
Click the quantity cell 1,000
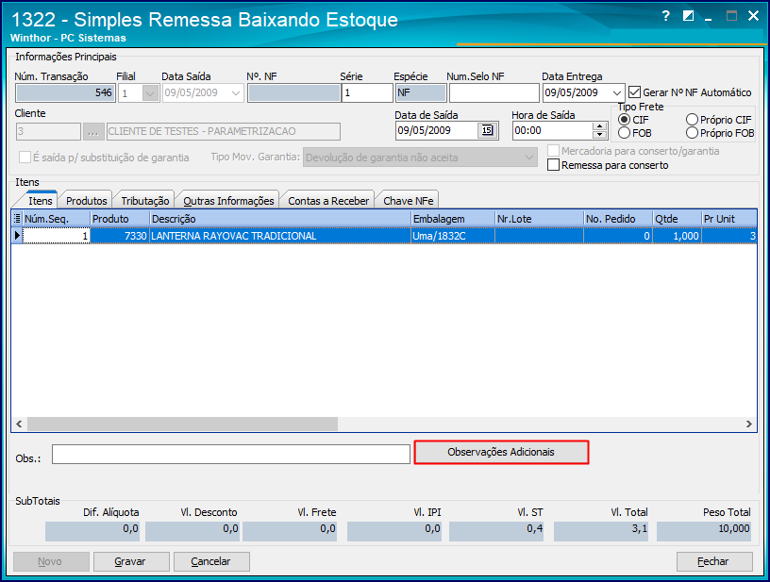677,236
